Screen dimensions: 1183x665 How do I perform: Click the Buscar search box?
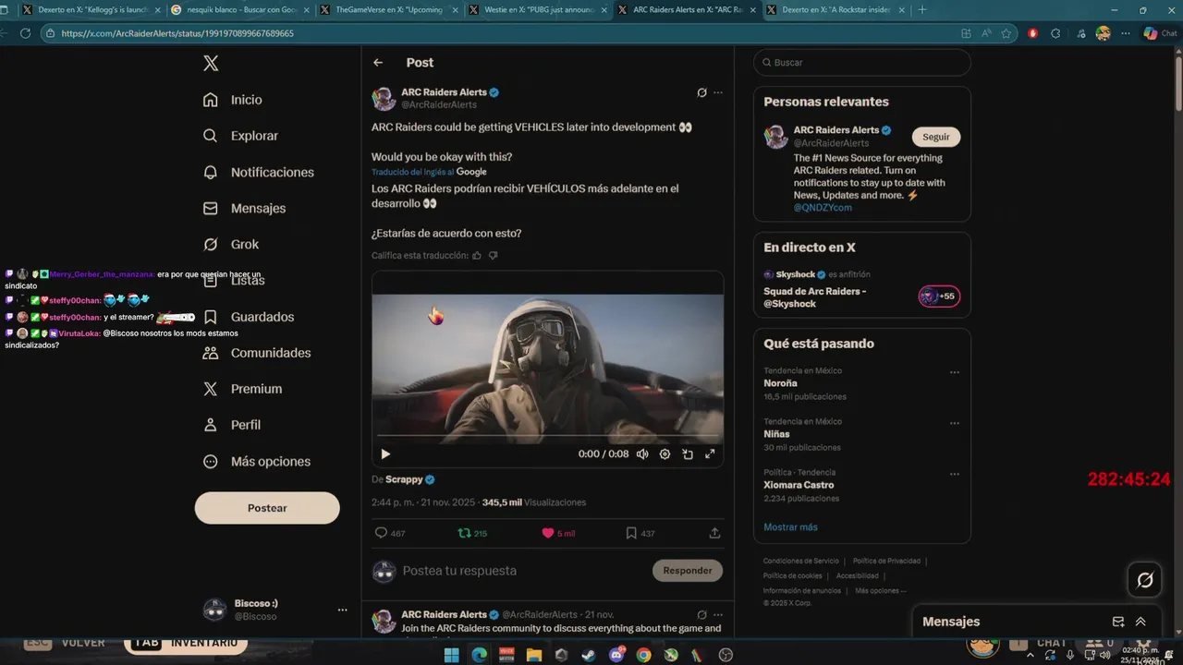pyautogui.click(x=861, y=63)
